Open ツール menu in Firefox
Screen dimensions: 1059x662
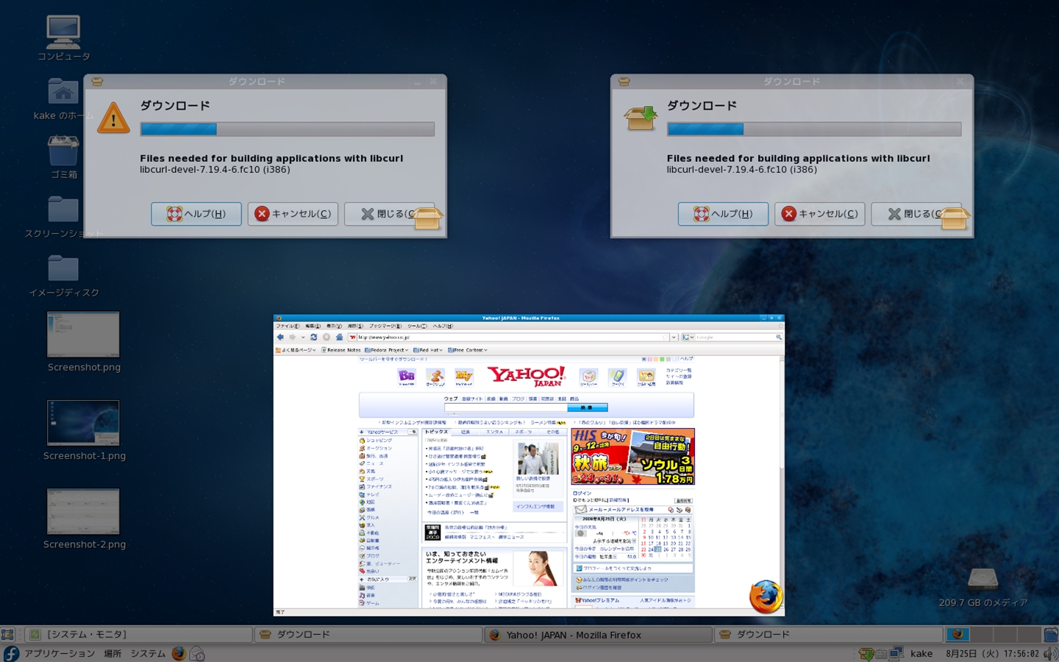coord(417,326)
